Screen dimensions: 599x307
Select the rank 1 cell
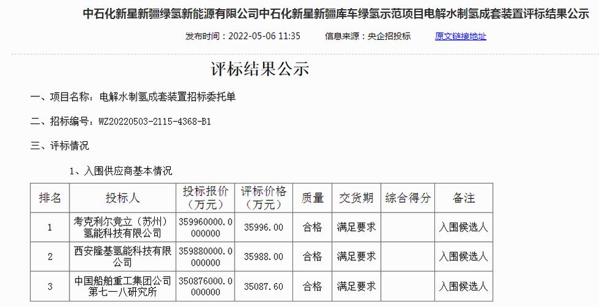pos(50,227)
